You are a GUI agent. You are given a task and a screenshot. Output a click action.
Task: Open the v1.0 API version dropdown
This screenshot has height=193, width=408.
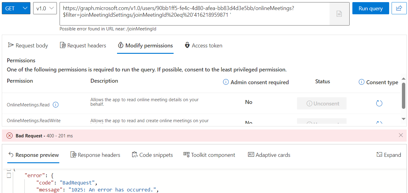[45, 8]
